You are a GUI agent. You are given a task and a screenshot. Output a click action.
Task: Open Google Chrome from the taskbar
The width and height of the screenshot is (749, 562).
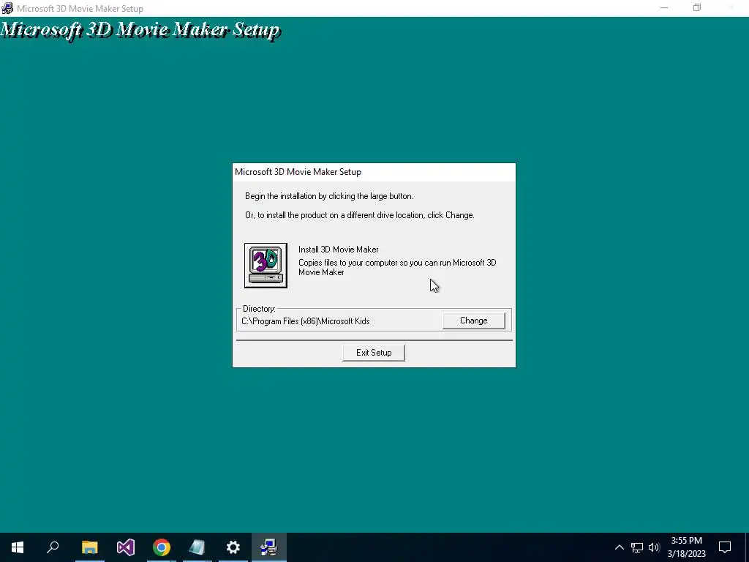point(162,547)
